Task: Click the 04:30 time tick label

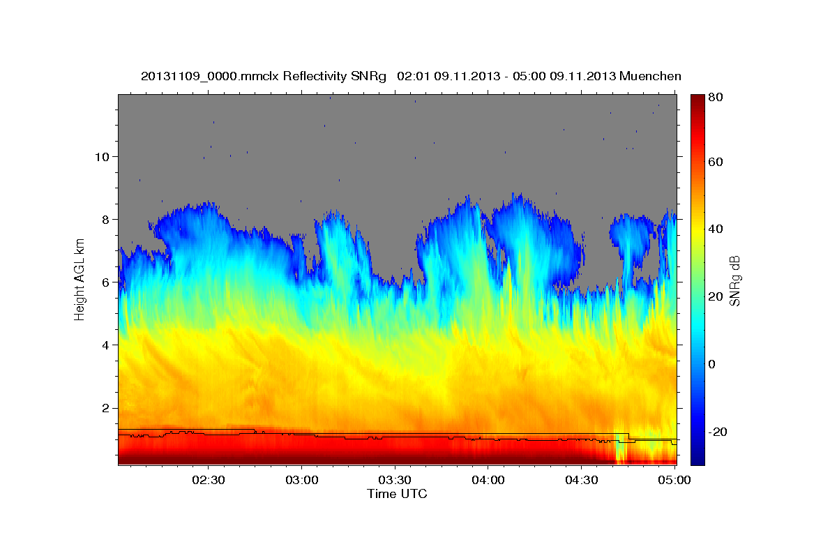Action: [x=581, y=481]
